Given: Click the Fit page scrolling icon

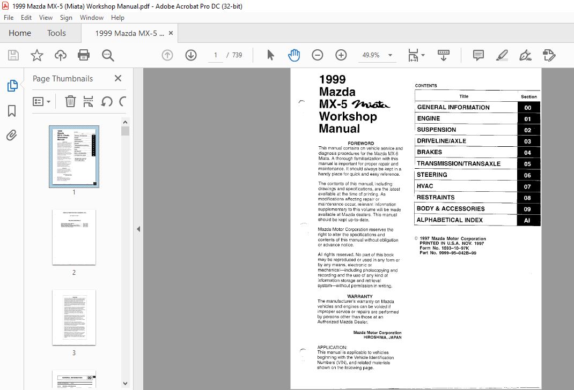Looking at the screenshot, I should (x=413, y=55).
